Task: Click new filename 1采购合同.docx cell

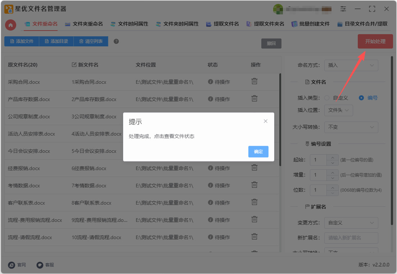Action: pos(89,82)
